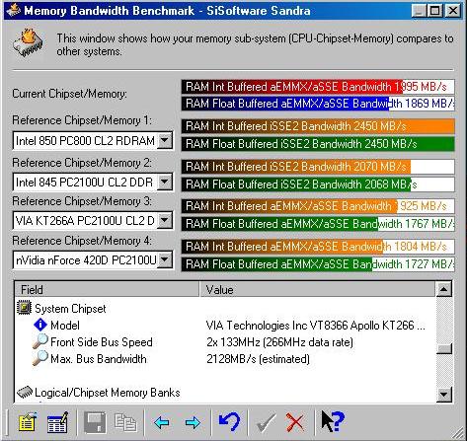Click the Field column header
Viewport: 467px width, 441px height.
click(x=107, y=289)
